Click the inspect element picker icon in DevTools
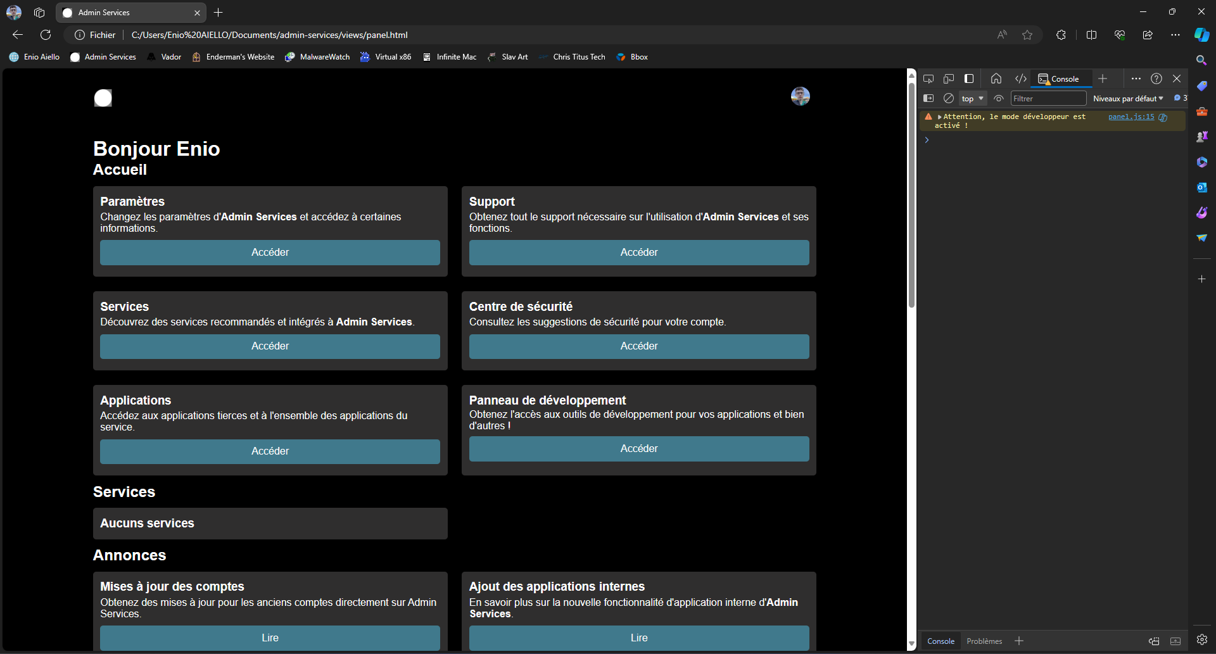Viewport: 1216px width, 654px height. [928, 79]
